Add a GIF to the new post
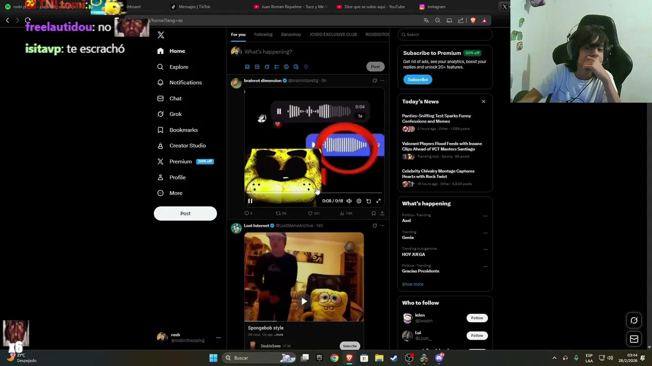Image resolution: width=652 pixels, height=366 pixels. pos(257,67)
